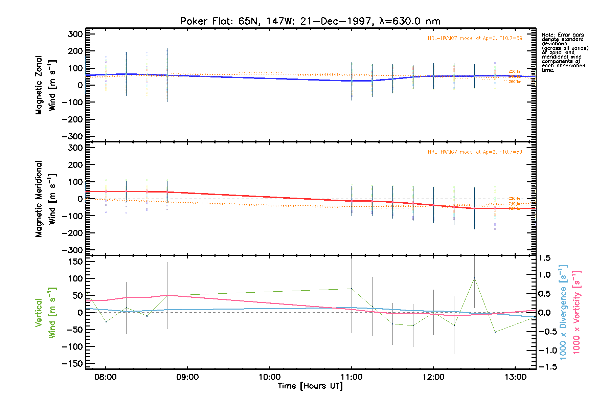609x406 pixels.
Task: Click the Time [Hours UT] axis title
Action: click(x=310, y=386)
